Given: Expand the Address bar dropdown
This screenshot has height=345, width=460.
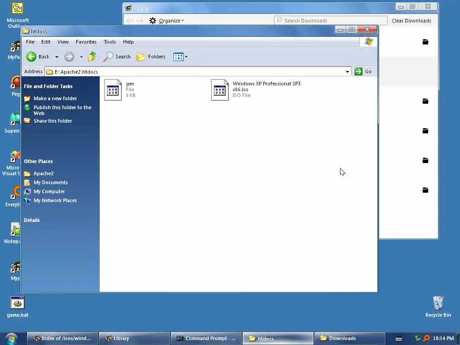Looking at the screenshot, I should coord(347,71).
